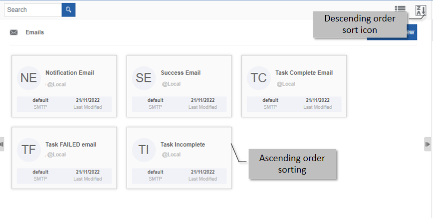The image size is (433, 218).
Task: Collapse the left side panel arrow
Action: 1,144
